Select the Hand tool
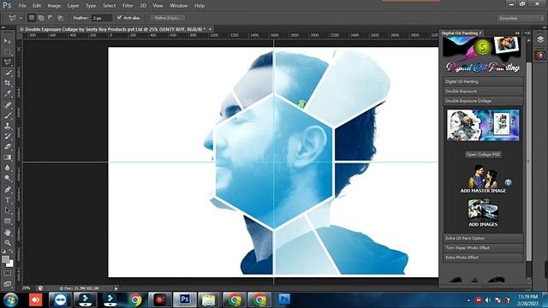This screenshot has width=548, height=308. pos(8,232)
